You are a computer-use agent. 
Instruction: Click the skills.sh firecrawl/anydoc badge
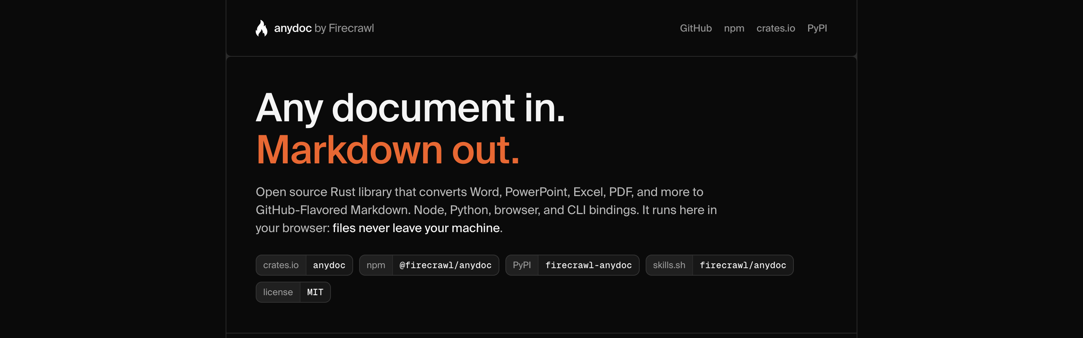tap(719, 265)
